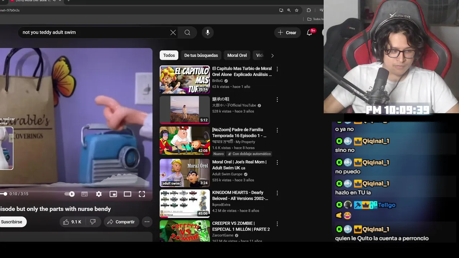The height and width of the screenshot is (258, 459).
Task: Switch to miniplayer mode
Action: pos(113,194)
